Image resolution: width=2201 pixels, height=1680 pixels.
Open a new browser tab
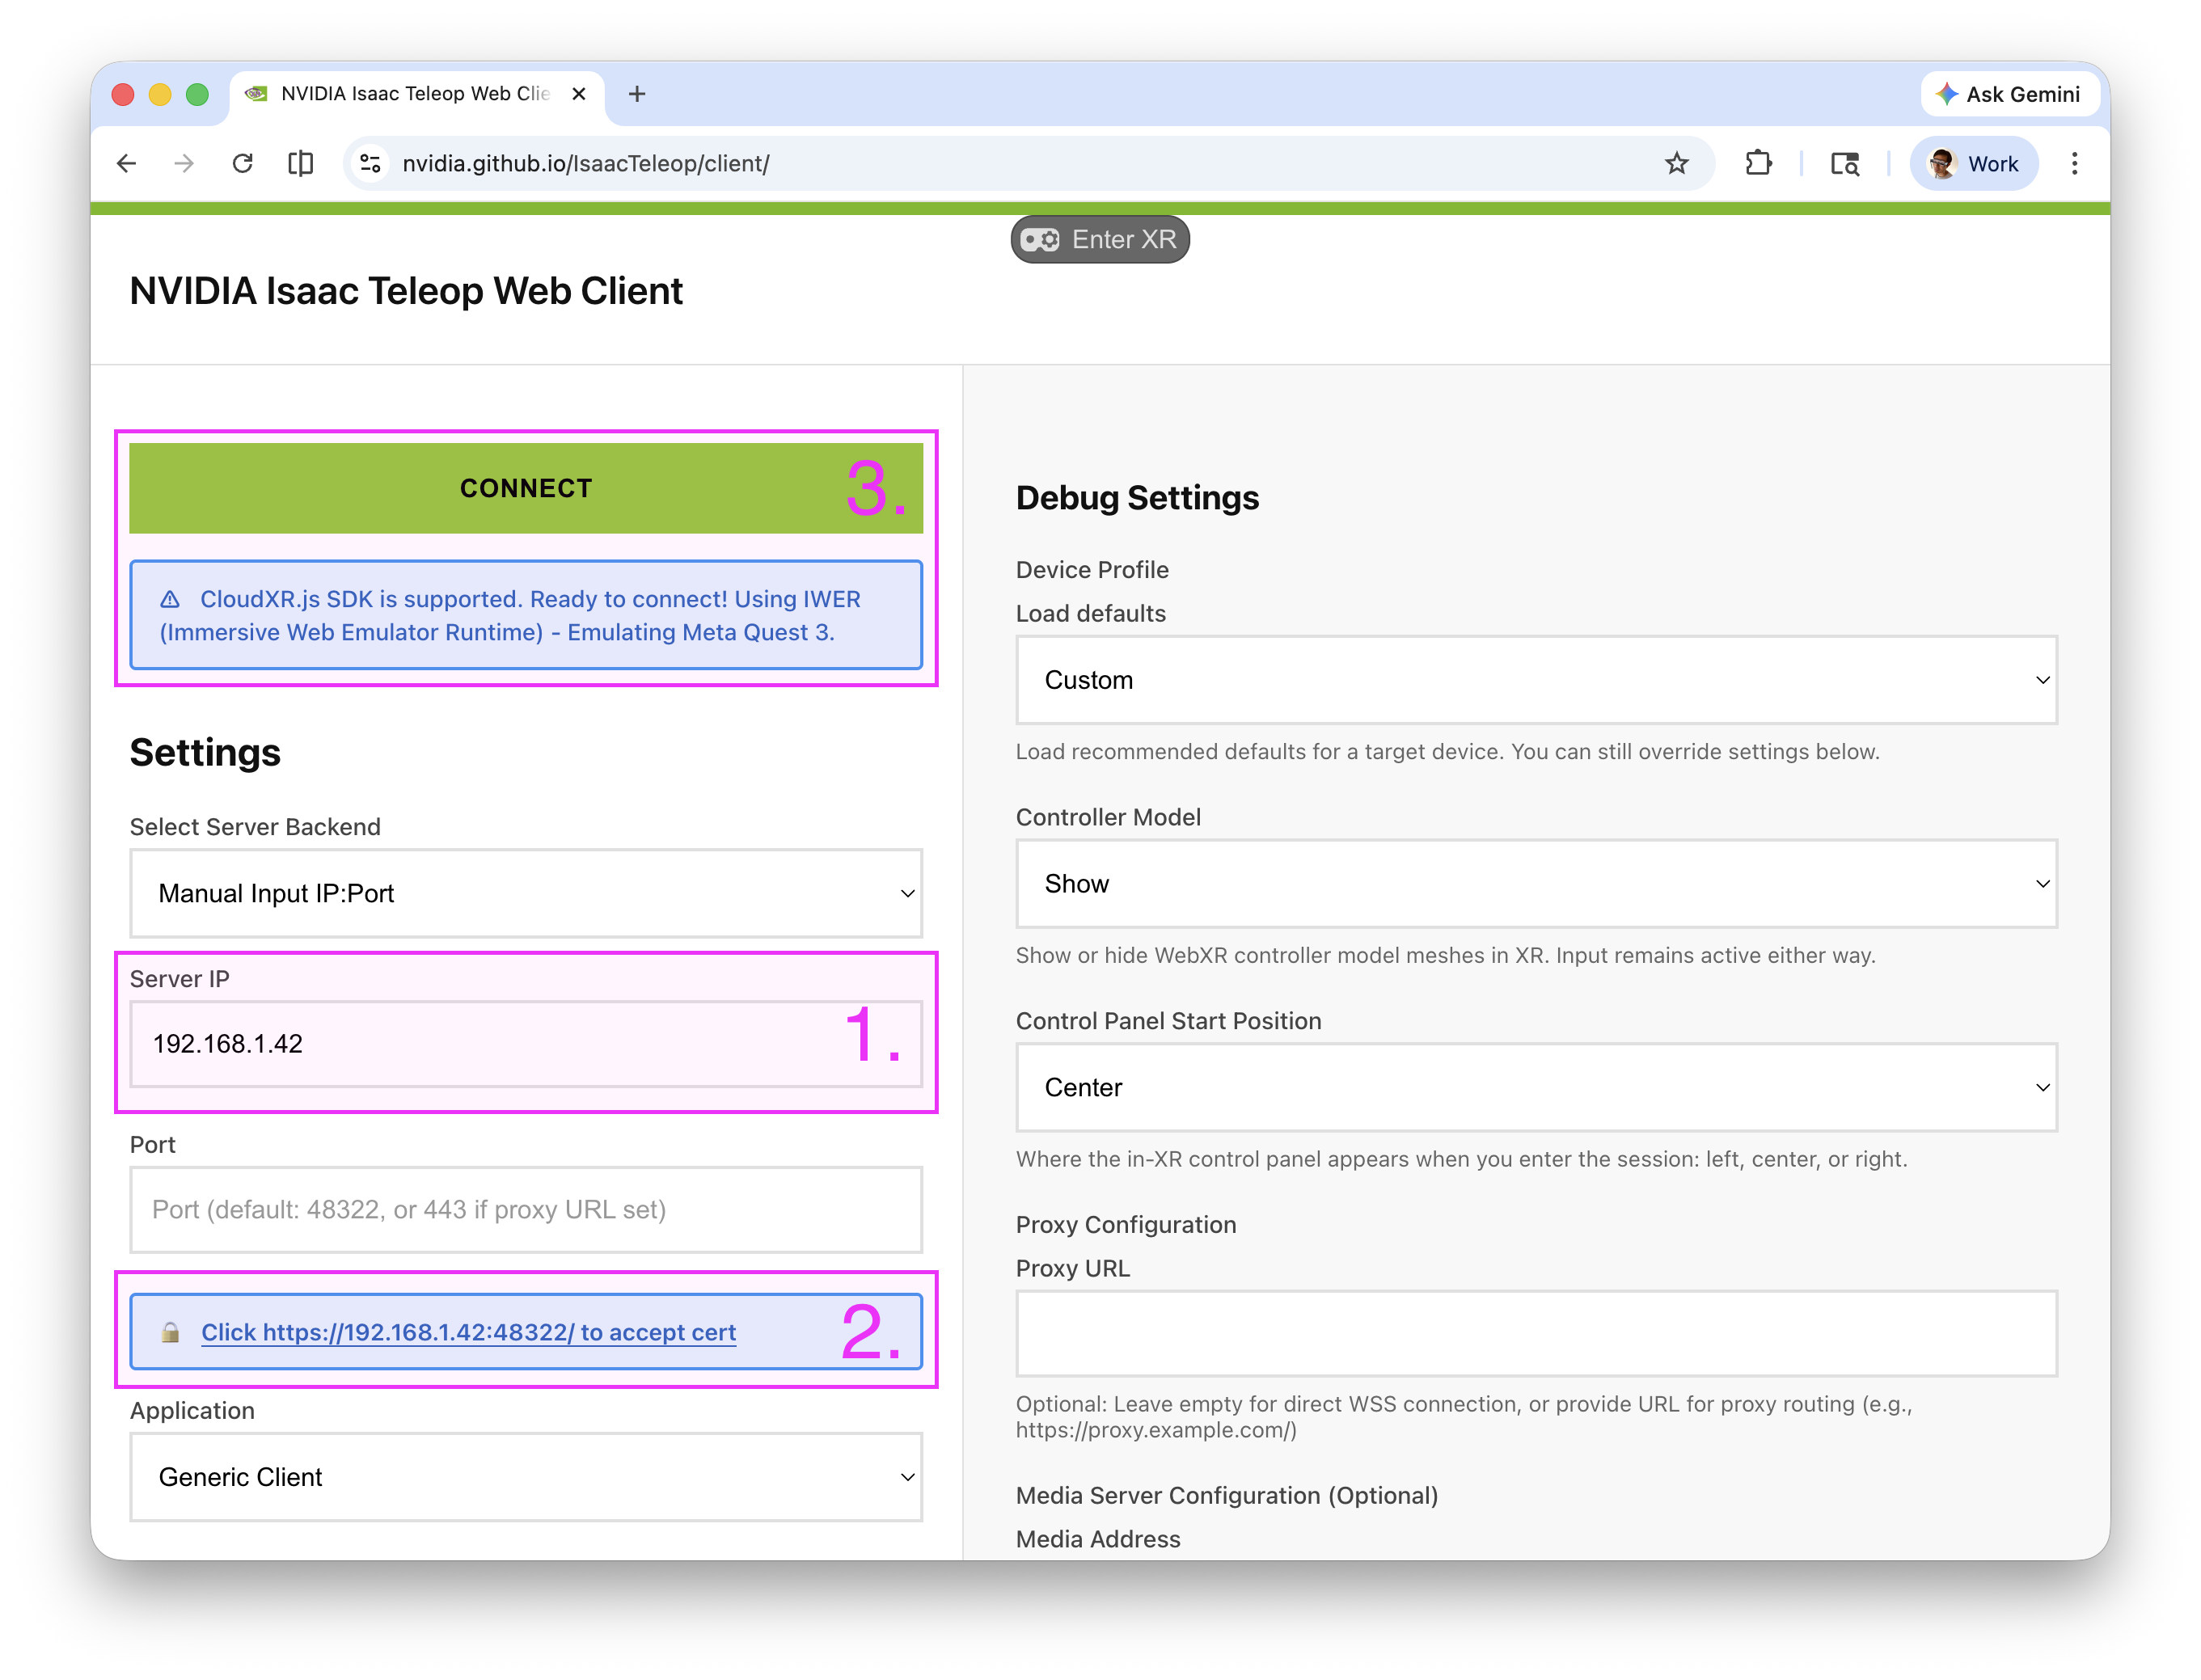(637, 94)
